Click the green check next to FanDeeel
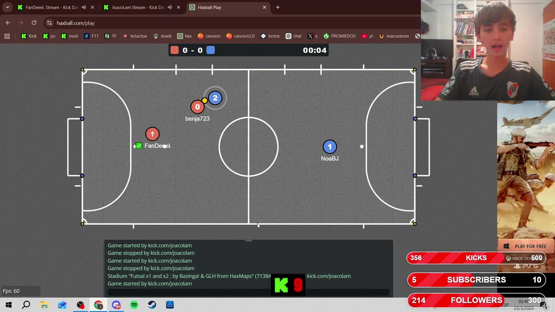The height and width of the screenshot is (312, 555). [x=138, y=146]
